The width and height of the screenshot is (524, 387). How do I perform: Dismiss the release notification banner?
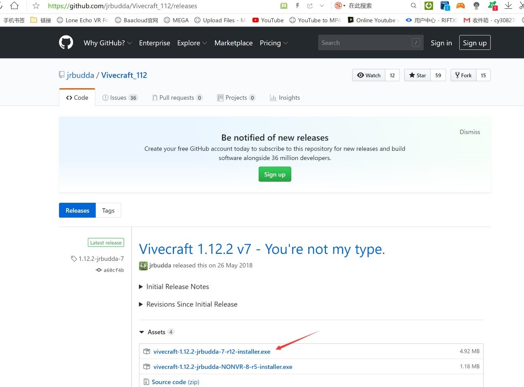click(470, 132)
